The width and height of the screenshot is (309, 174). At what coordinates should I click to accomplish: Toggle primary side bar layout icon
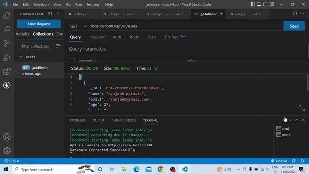point(253,4)
